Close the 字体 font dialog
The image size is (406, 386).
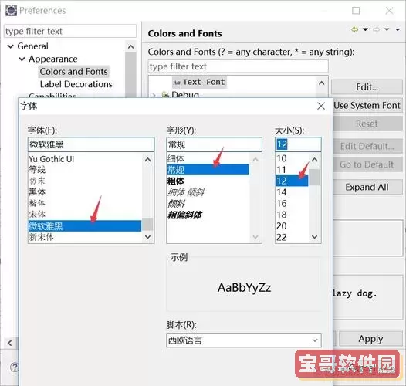pyautogui.click(x=321, y=106)
